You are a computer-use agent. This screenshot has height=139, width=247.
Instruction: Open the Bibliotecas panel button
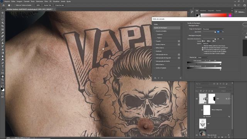click(240, 12)
